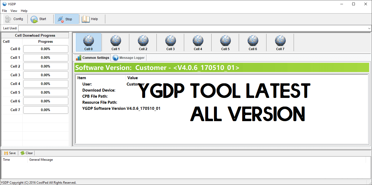This screenshot has width=372, height=185.
Task: Click the Cell column header
Action: (12, 41)
